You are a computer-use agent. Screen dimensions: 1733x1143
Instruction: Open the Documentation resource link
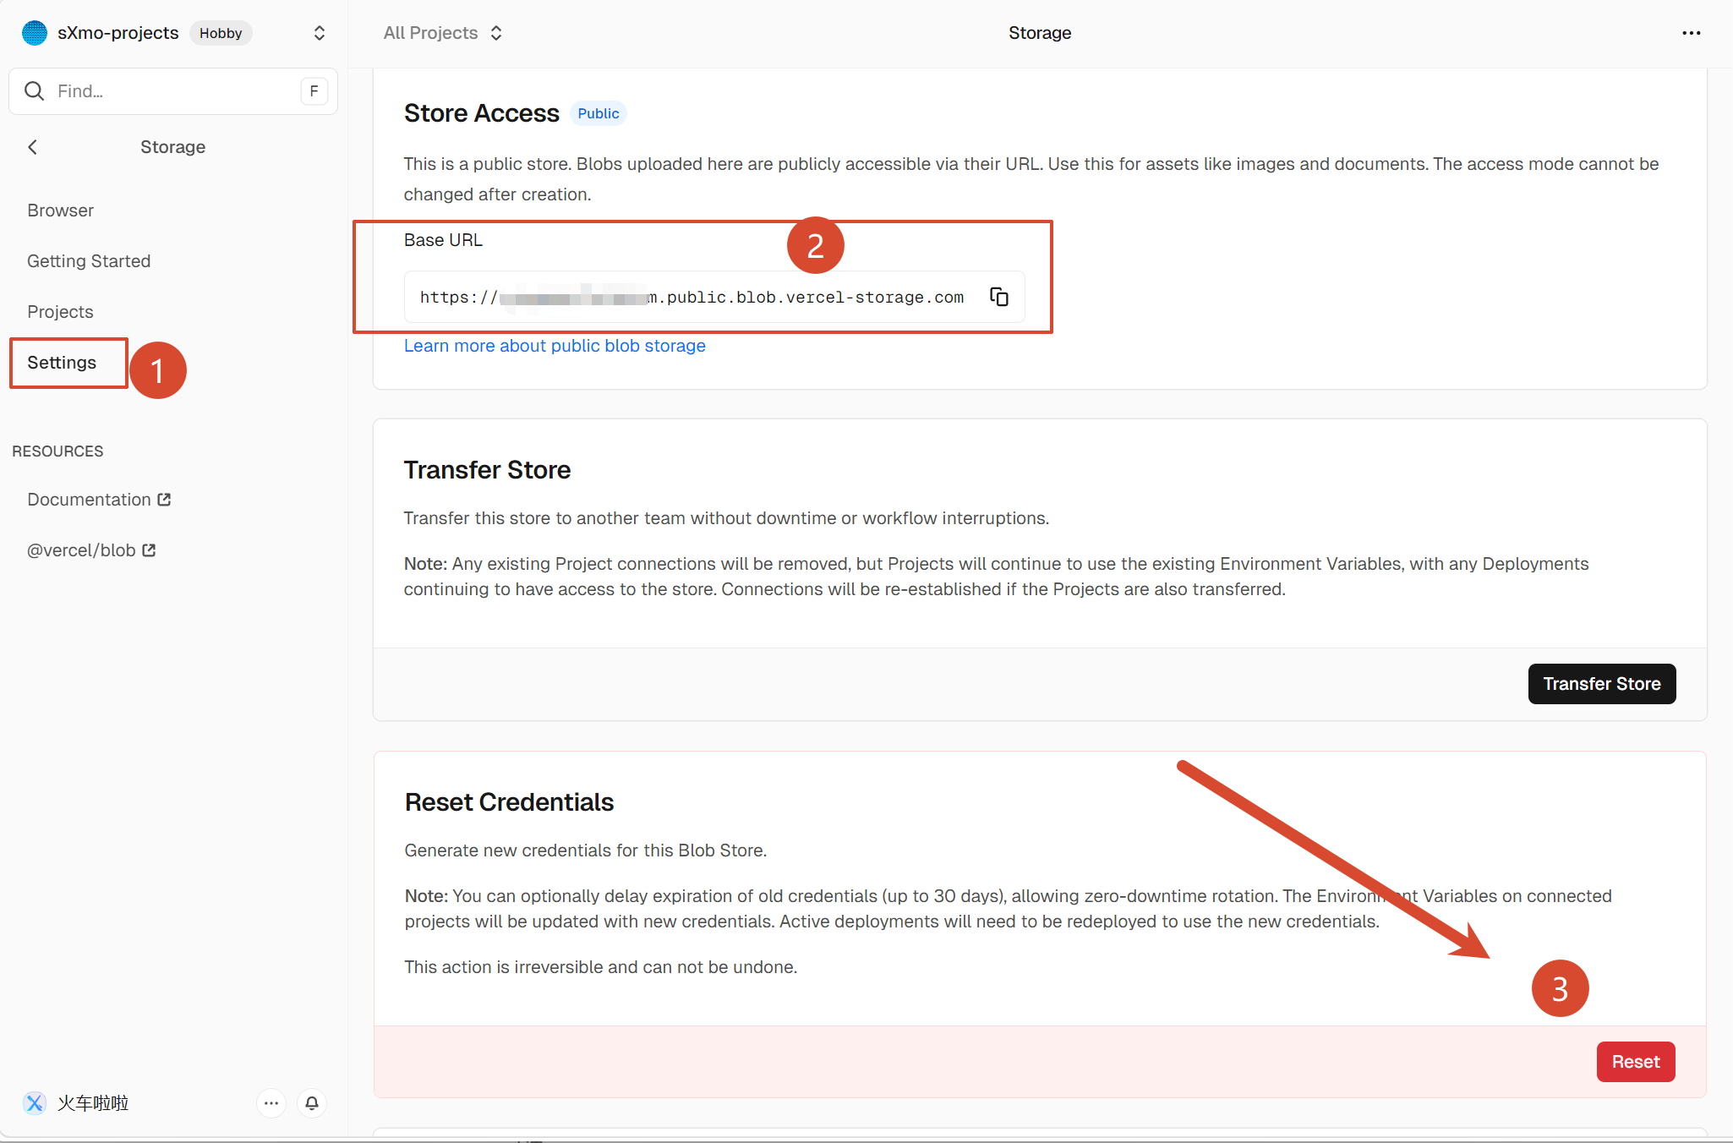coord(99,500)
